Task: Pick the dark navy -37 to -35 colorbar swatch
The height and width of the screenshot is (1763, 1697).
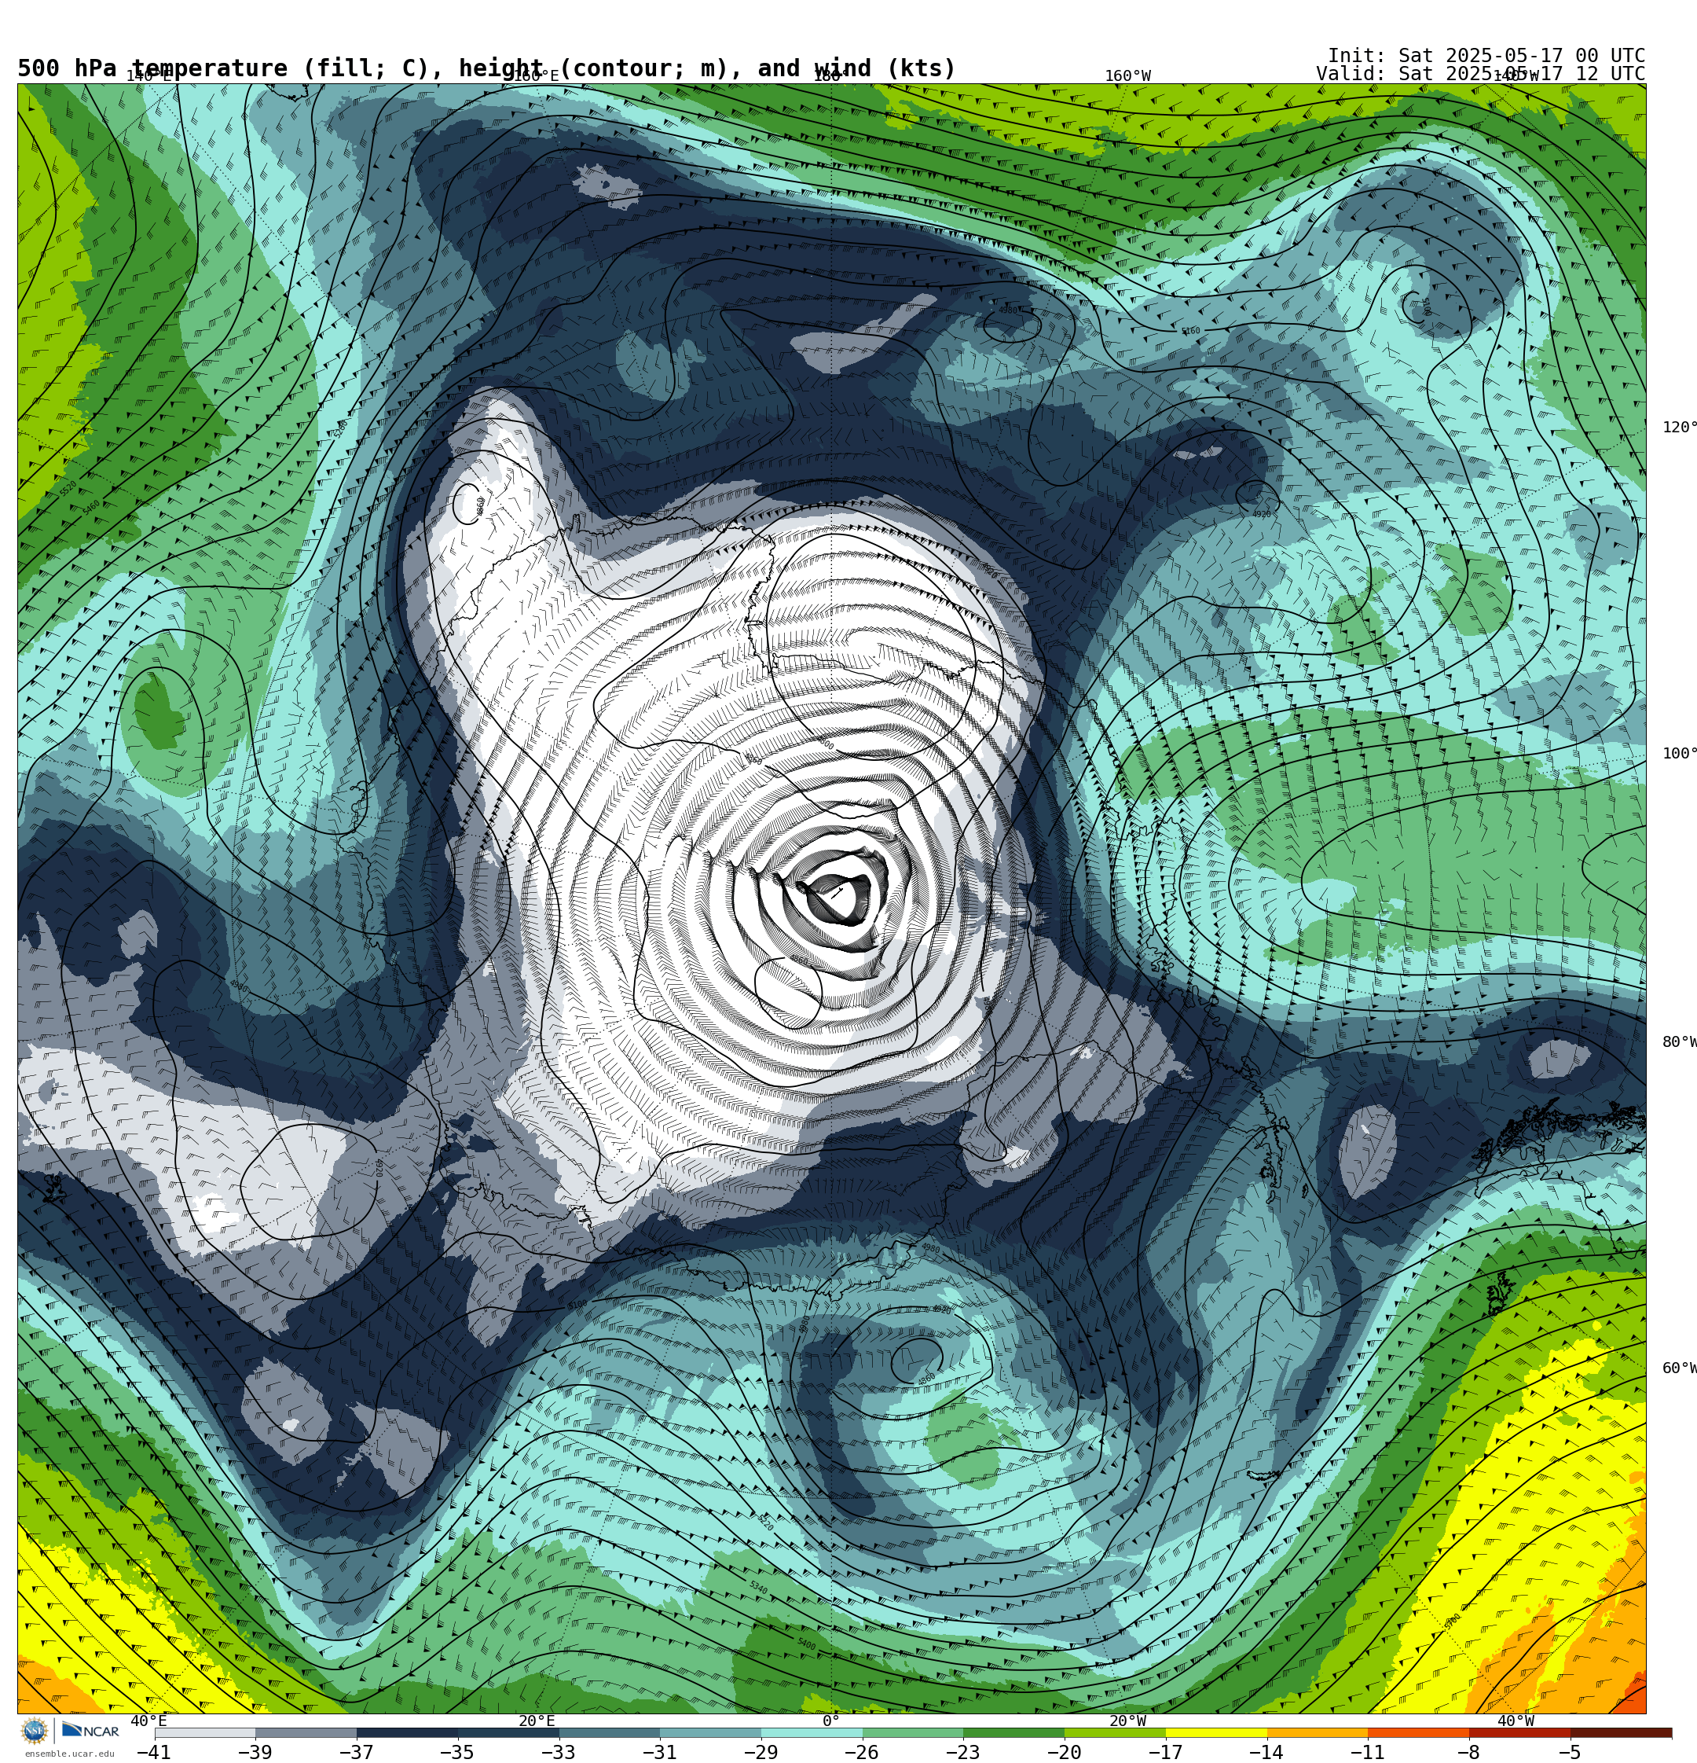Action: [x=408, y=1732]
